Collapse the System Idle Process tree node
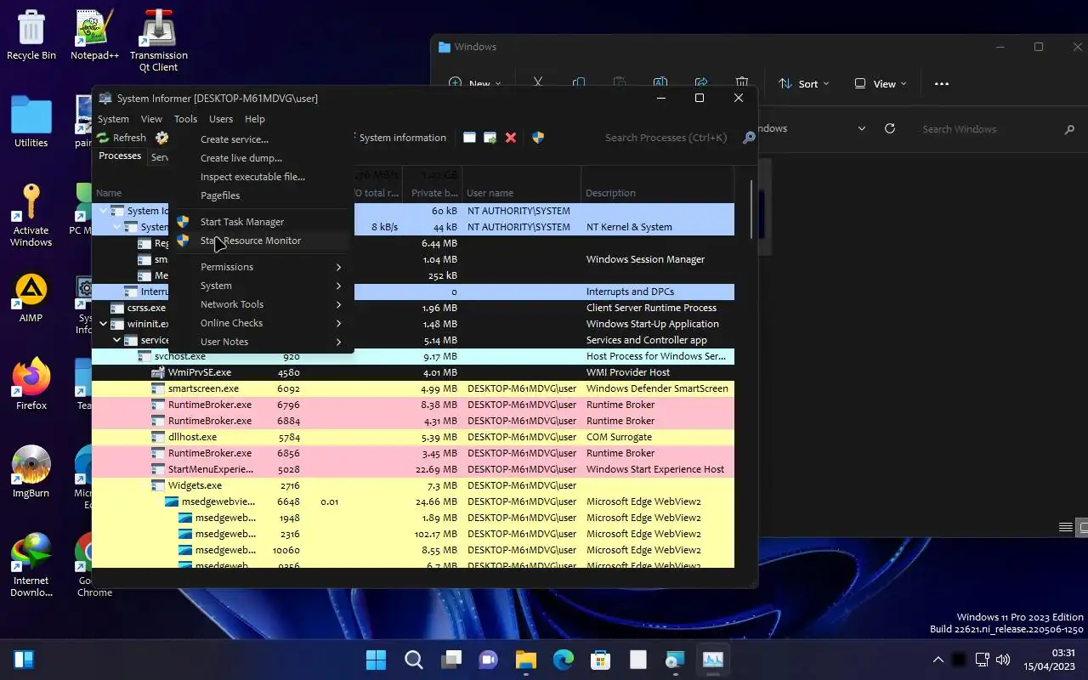Viewport: 1088px width, 680px height. point(104,211)
